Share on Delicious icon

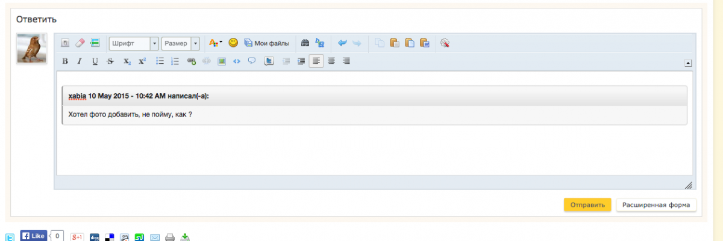pyautogui.click(x=110, y=237)
